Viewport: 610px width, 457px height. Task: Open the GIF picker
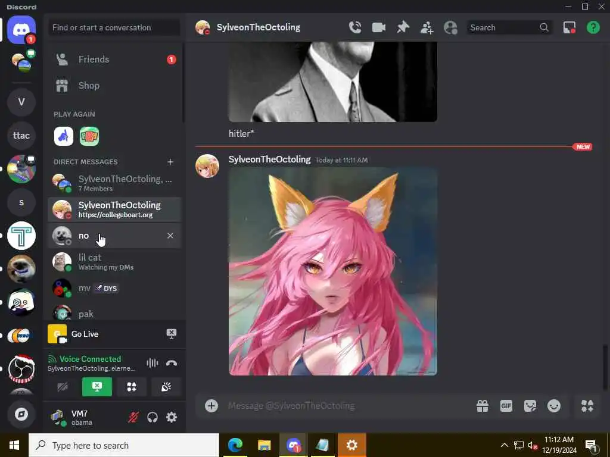click(506, 406)
